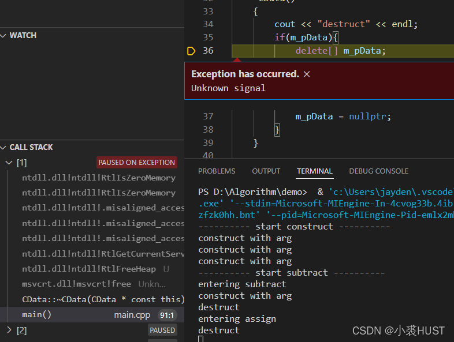Show the DEBUG CONSOLE tab
454x342 pixels.
pos(378,171)
